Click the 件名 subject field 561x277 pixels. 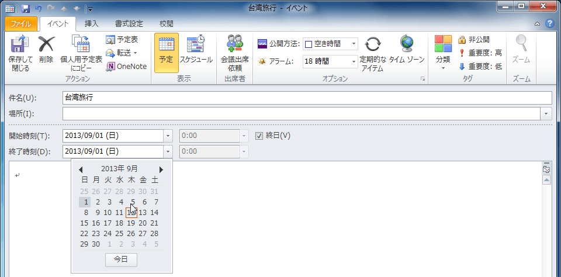[x=307, y=98]
